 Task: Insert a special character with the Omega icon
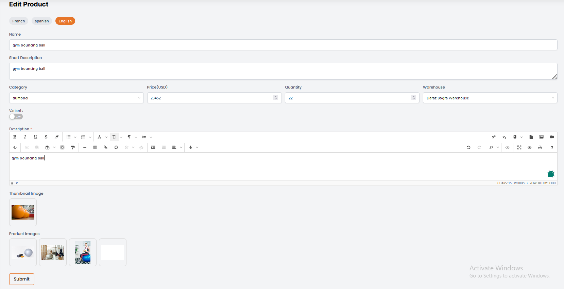click(x=116, y=148)
